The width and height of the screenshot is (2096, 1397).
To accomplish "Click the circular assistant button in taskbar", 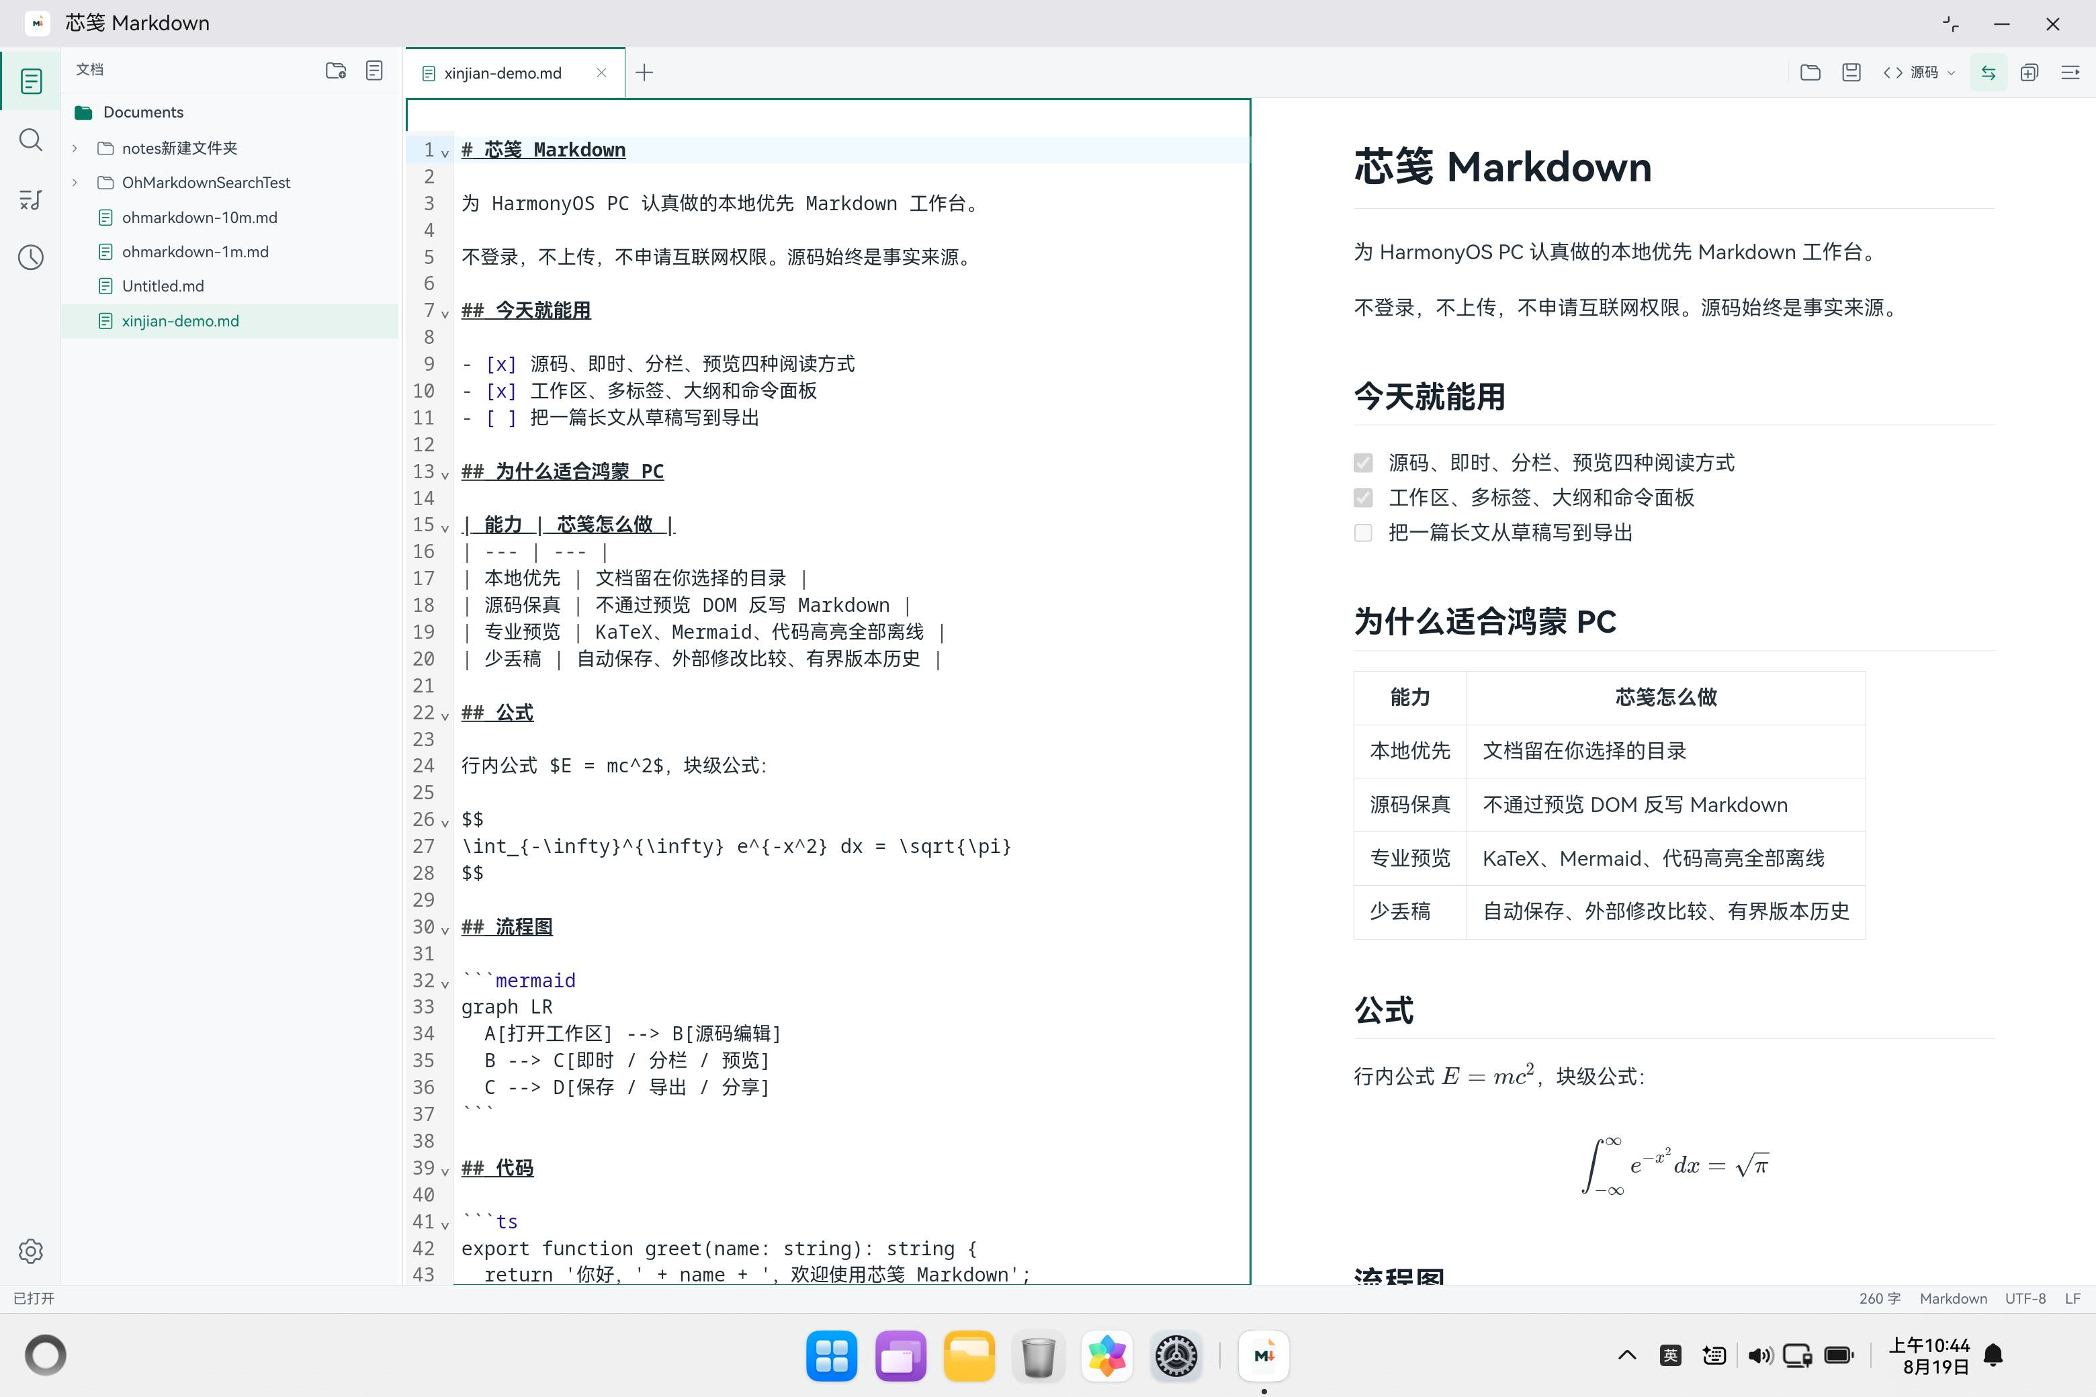I will (x=46, y=1355).
